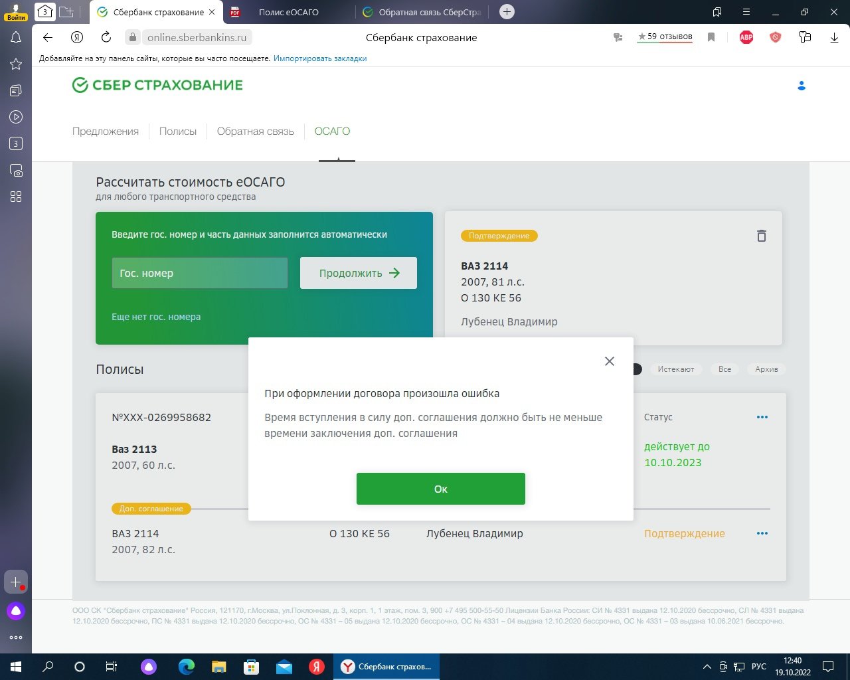The width and height of the screenshot is (850, 680).
Task: Click the Доп. соглашение badge
Action: 151,509
